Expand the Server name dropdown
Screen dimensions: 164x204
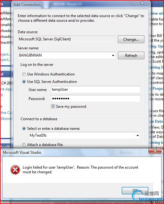pyautogui.click(x=113, y=55)
